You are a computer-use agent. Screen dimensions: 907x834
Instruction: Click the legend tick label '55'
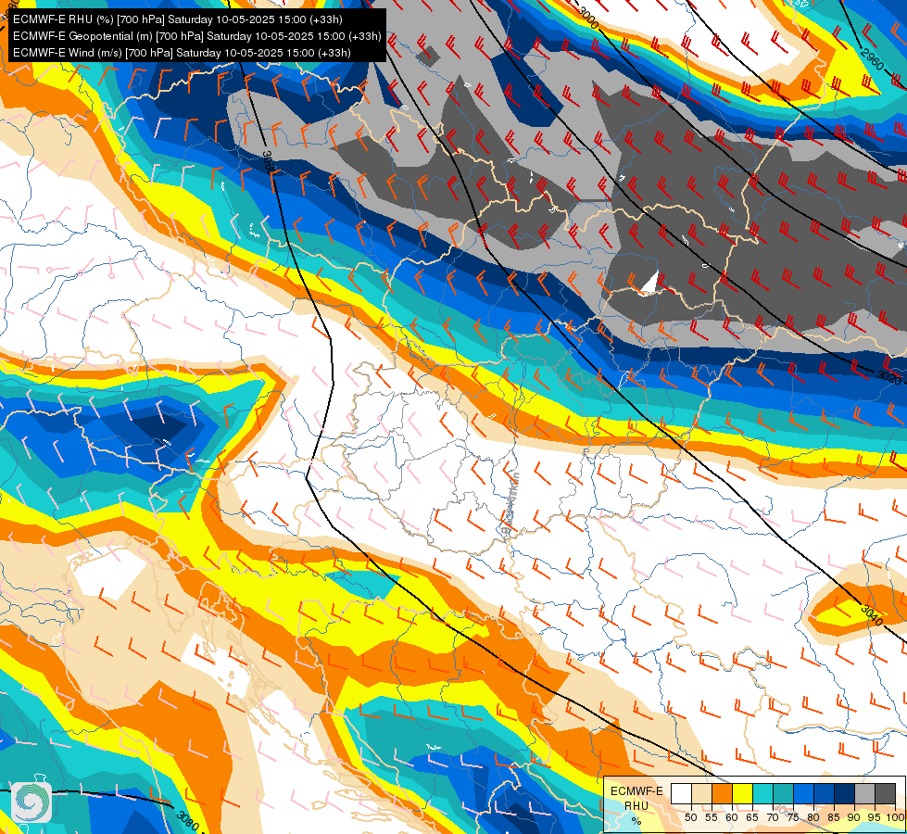711,817
